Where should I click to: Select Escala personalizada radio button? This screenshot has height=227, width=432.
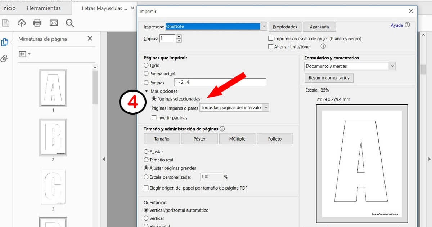(x=146, y=177)
